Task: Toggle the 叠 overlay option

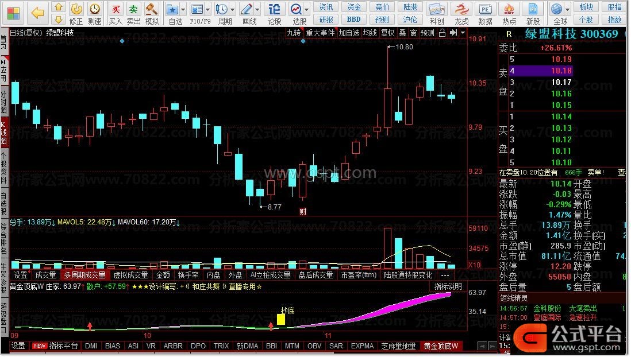Action: click(x=402, y=33)
